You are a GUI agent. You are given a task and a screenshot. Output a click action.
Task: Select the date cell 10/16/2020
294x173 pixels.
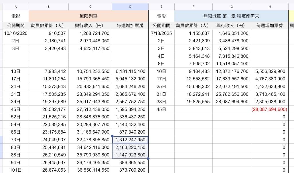click(x=16, y=33)
